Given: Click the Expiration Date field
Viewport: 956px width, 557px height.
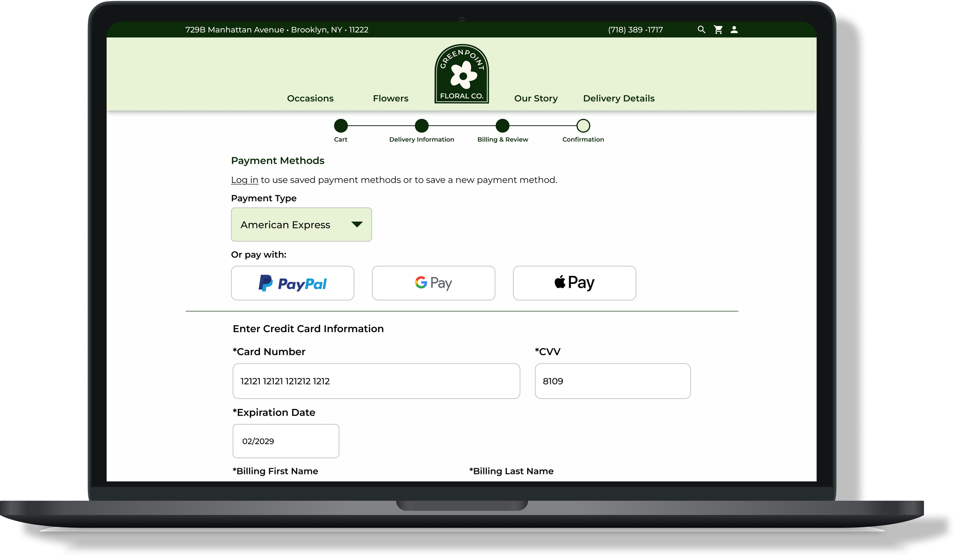Looking at the screenshot, I should pyautogui.click(x=286, y=441).
